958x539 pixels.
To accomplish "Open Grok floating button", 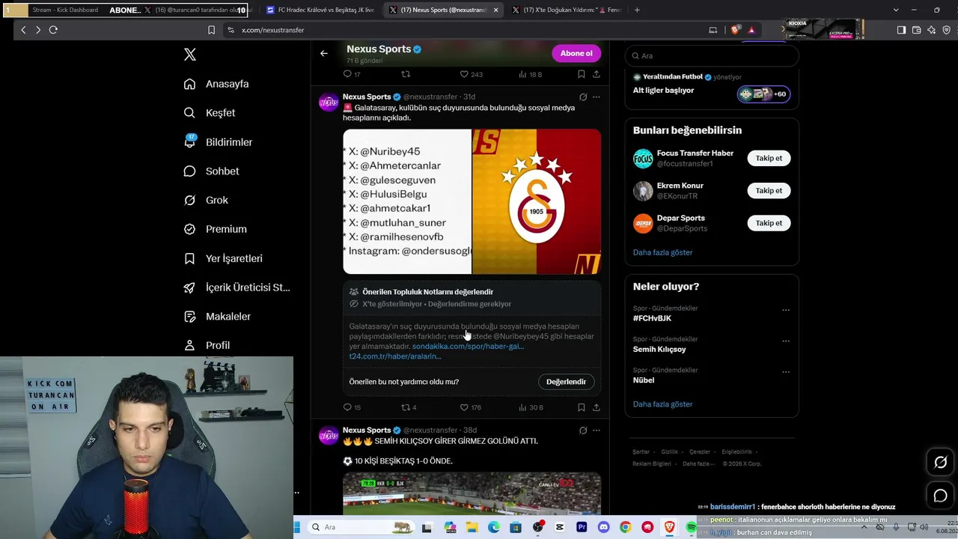I will click(x=941, y=462).
